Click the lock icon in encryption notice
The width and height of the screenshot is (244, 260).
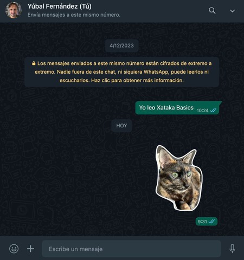[34, 63]
